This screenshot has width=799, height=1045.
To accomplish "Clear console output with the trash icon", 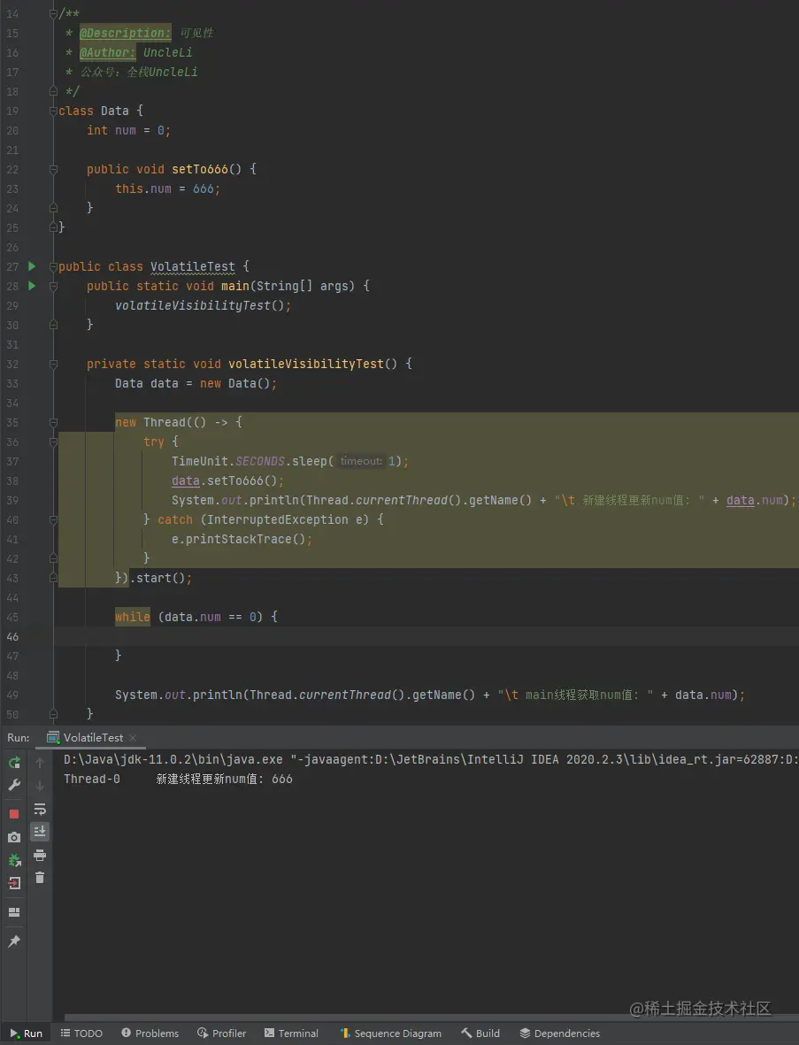I will [x=40, y=878].
